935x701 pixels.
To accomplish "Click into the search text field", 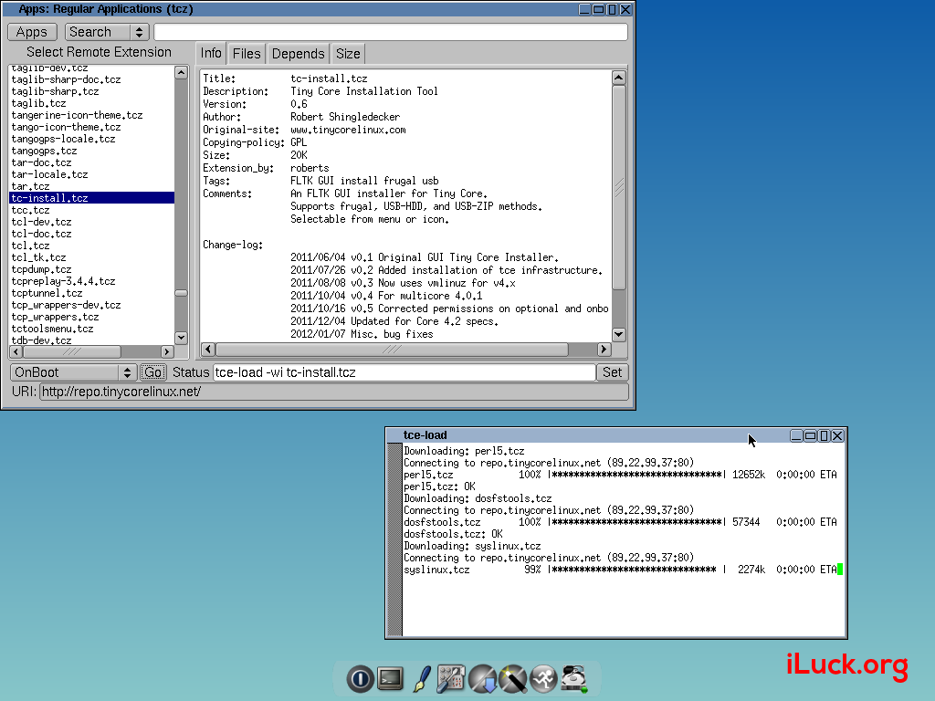I will click(x=391, y=32).
